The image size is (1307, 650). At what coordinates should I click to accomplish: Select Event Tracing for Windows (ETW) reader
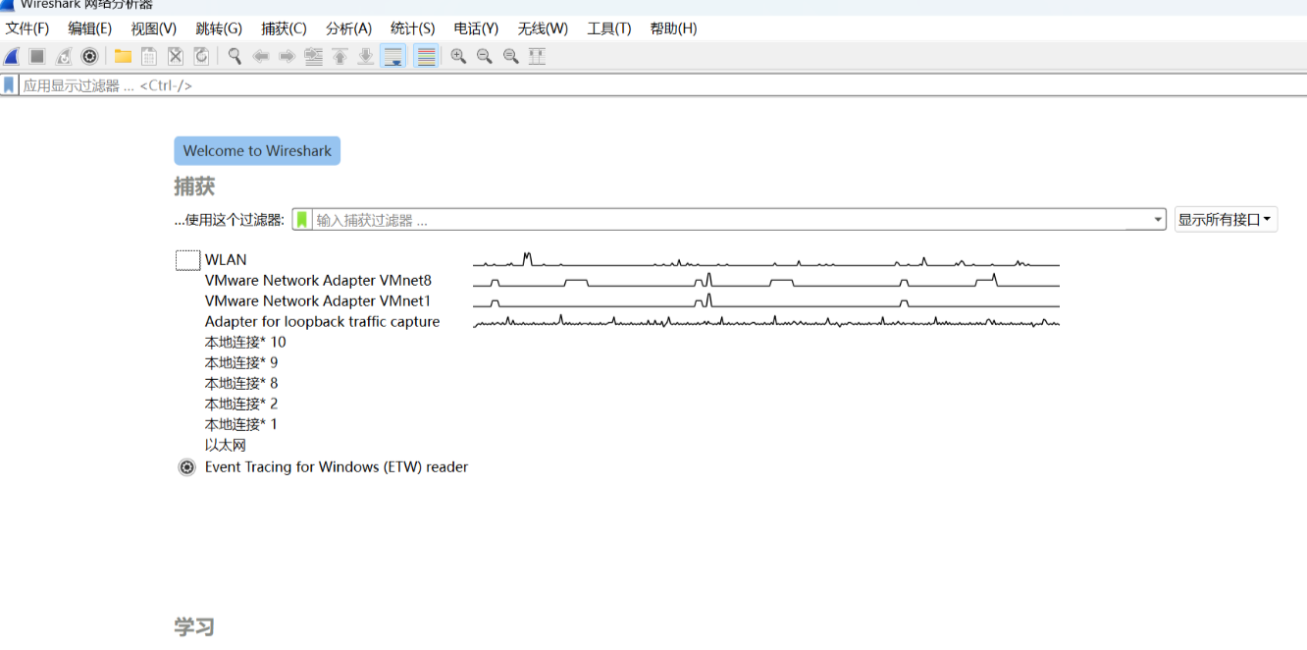(x=337, y=467)
